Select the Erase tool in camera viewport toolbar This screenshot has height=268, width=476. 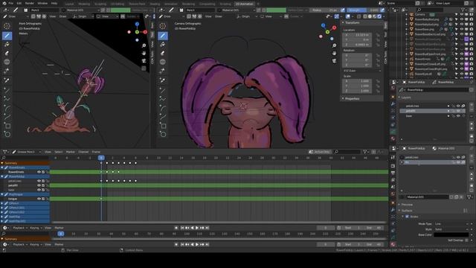(163, 53)
